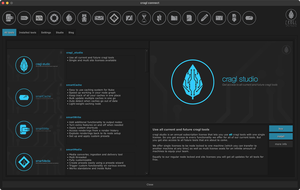The width and height of the screenshot is (300, 190).
Task: Click the hourglass icon in the top toolbar
Action: [x=144, y=18]
